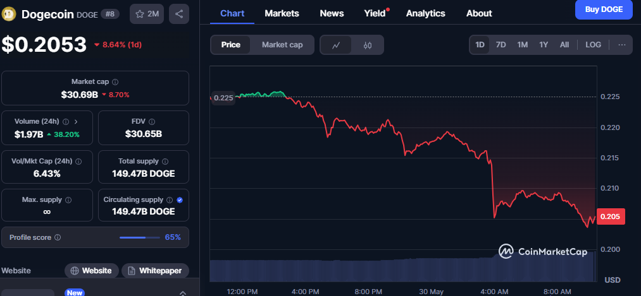This screenshot has height=296, width=641.
Task: Click the #8 rank badge
Action: coord(110,14)
